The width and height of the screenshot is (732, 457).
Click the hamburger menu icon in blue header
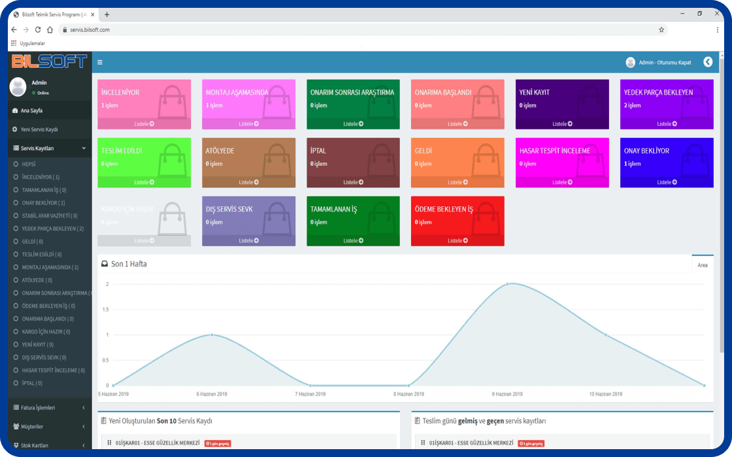[100, 62]
